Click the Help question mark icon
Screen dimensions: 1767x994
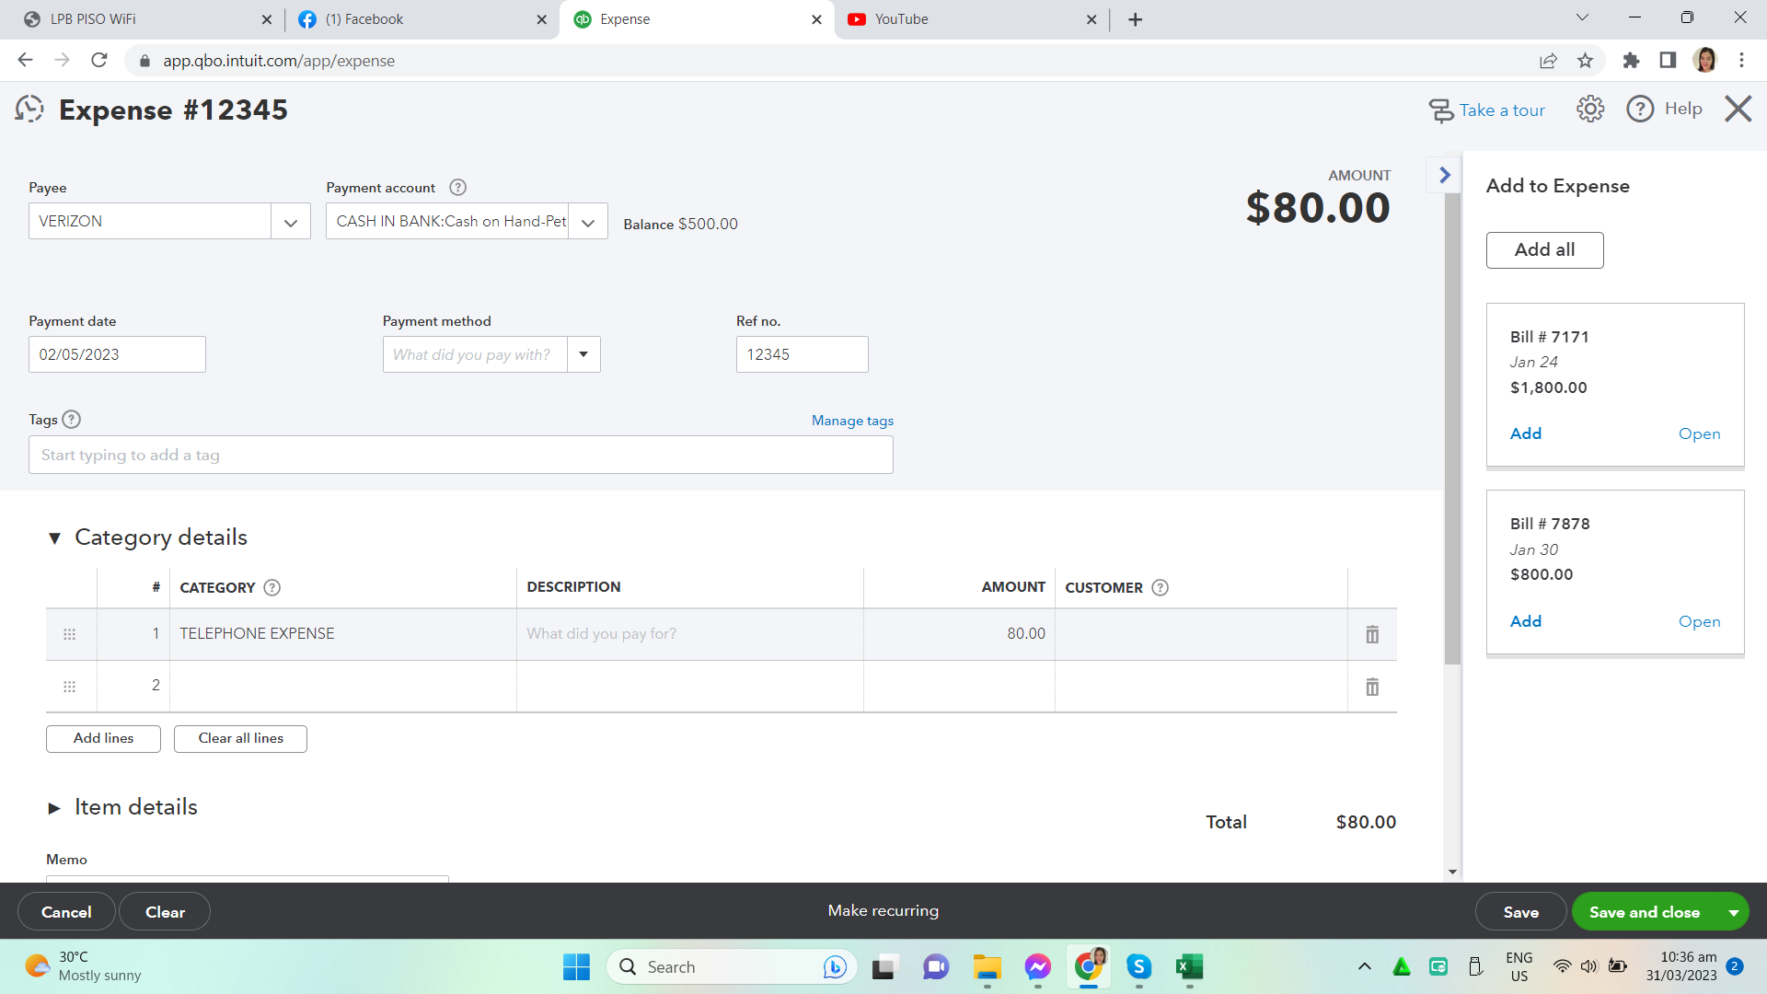click(1640, 110)
